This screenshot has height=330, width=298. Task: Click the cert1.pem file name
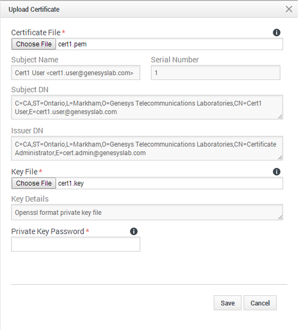pos(72,44)
